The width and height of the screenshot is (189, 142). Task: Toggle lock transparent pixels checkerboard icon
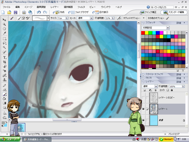click(x=168, y=90)
